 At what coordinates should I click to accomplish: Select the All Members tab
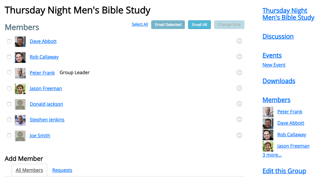[29, 170]
